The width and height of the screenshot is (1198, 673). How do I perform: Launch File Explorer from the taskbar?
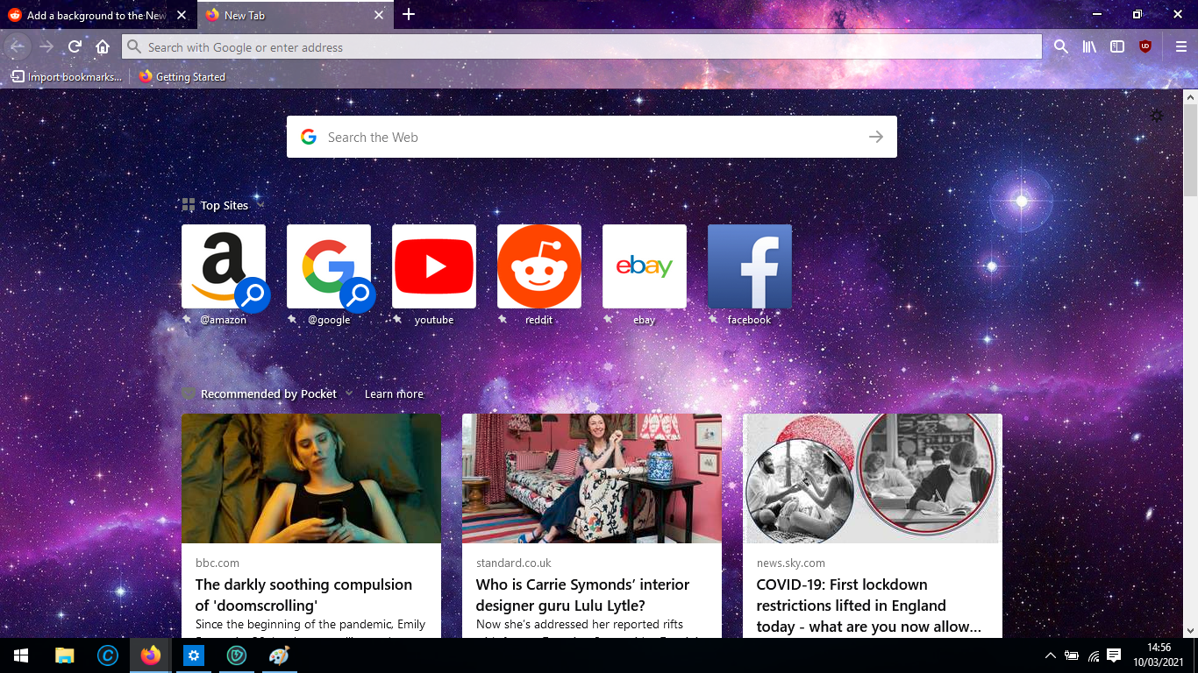[64, 655]
